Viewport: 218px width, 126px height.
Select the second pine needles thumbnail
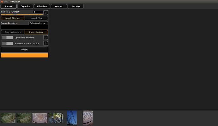(24, 118)
